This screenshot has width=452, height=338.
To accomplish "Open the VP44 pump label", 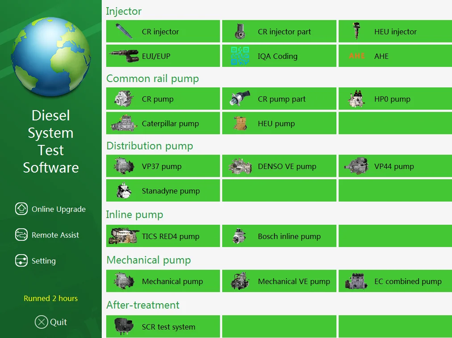I will (x=394, y=167).
